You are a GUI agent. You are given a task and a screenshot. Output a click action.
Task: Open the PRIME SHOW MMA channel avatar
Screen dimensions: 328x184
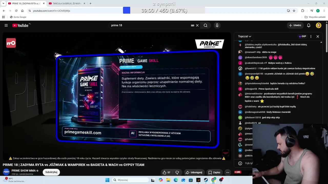[6, 172]
